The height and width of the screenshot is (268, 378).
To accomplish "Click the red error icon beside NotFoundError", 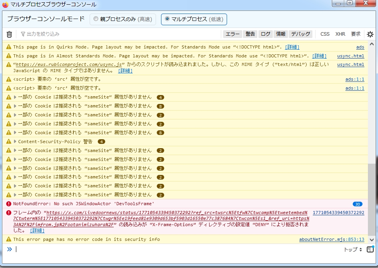I will coord(9,204).
